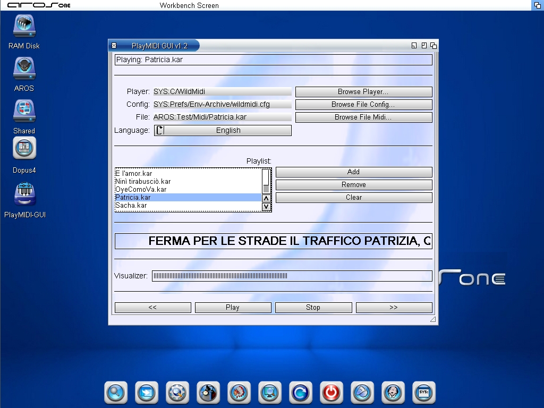Open the Language cycle selector showing English
The height and width of the screenshot is (408, 544).
pos(223,131)
